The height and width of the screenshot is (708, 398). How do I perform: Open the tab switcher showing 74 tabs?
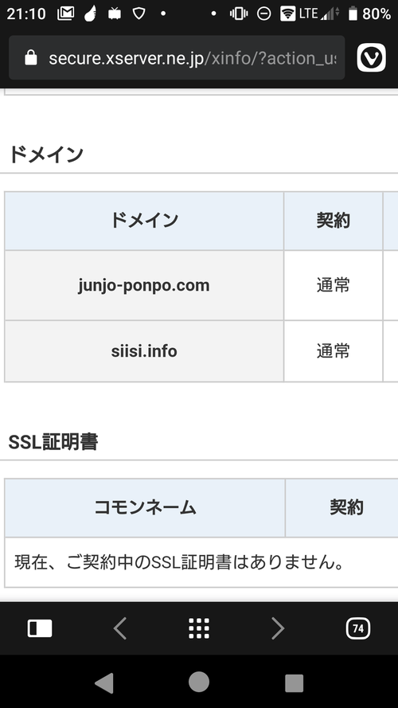[358, 628]
